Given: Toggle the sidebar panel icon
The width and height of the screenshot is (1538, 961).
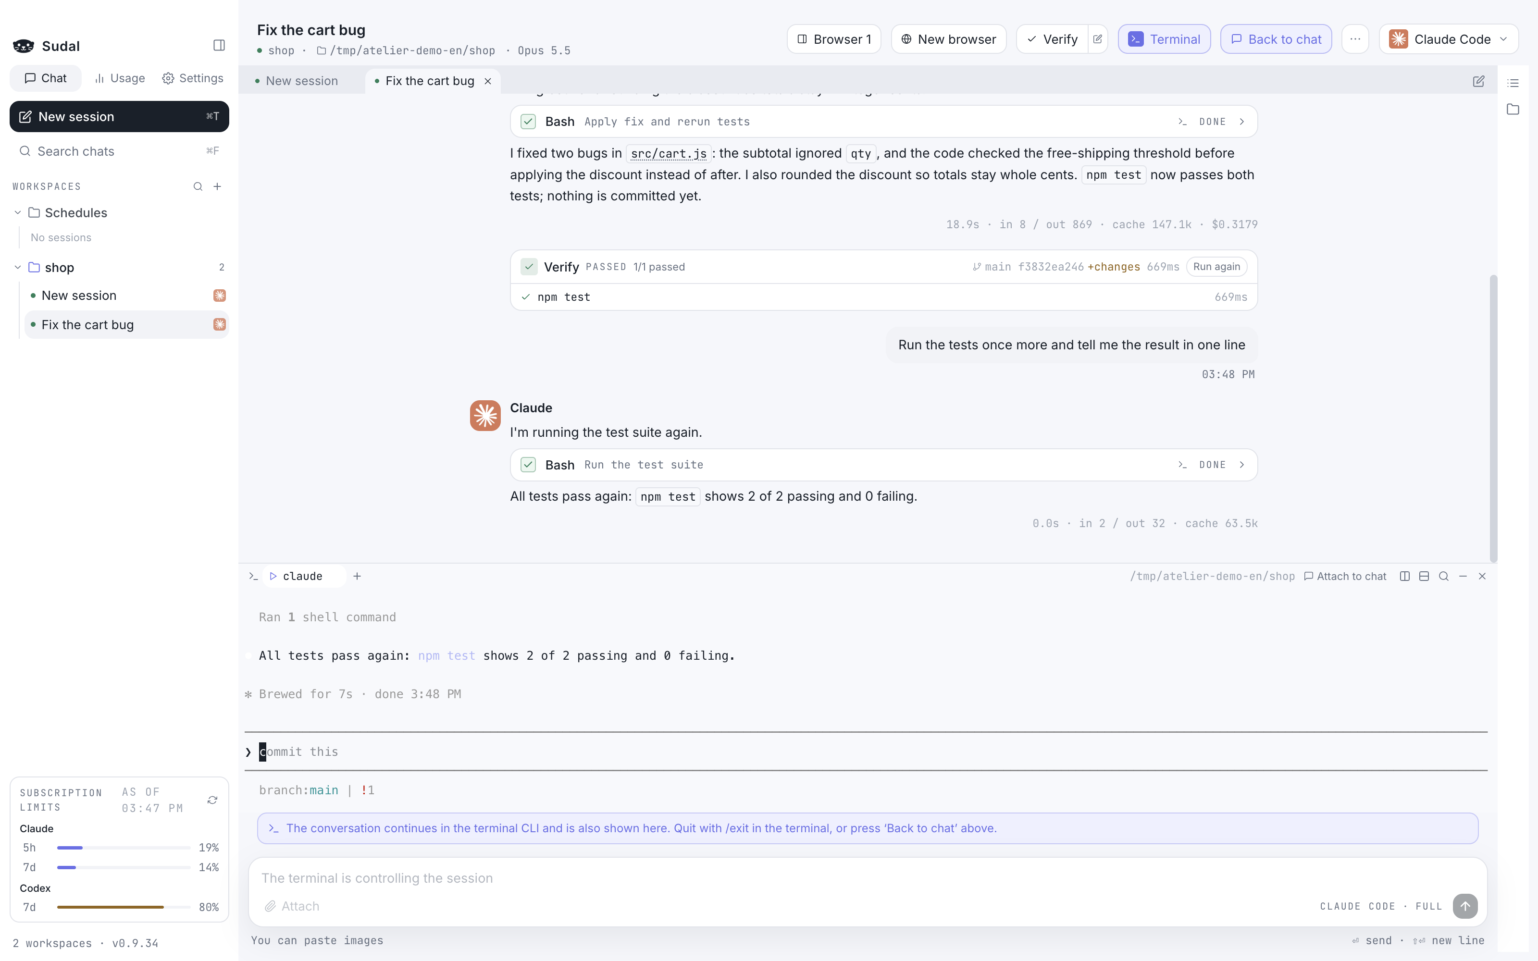Looking at the screenshot, I should pos(219,45).
